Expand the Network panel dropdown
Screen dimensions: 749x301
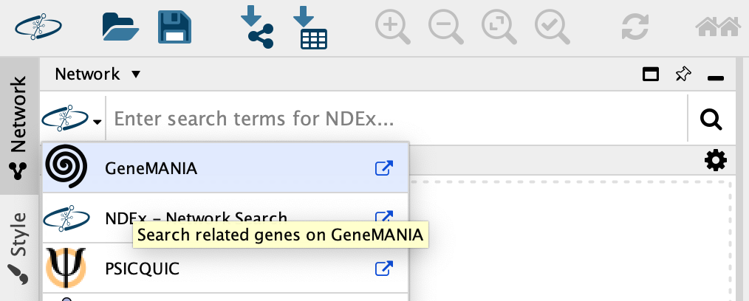coord(134,75)
